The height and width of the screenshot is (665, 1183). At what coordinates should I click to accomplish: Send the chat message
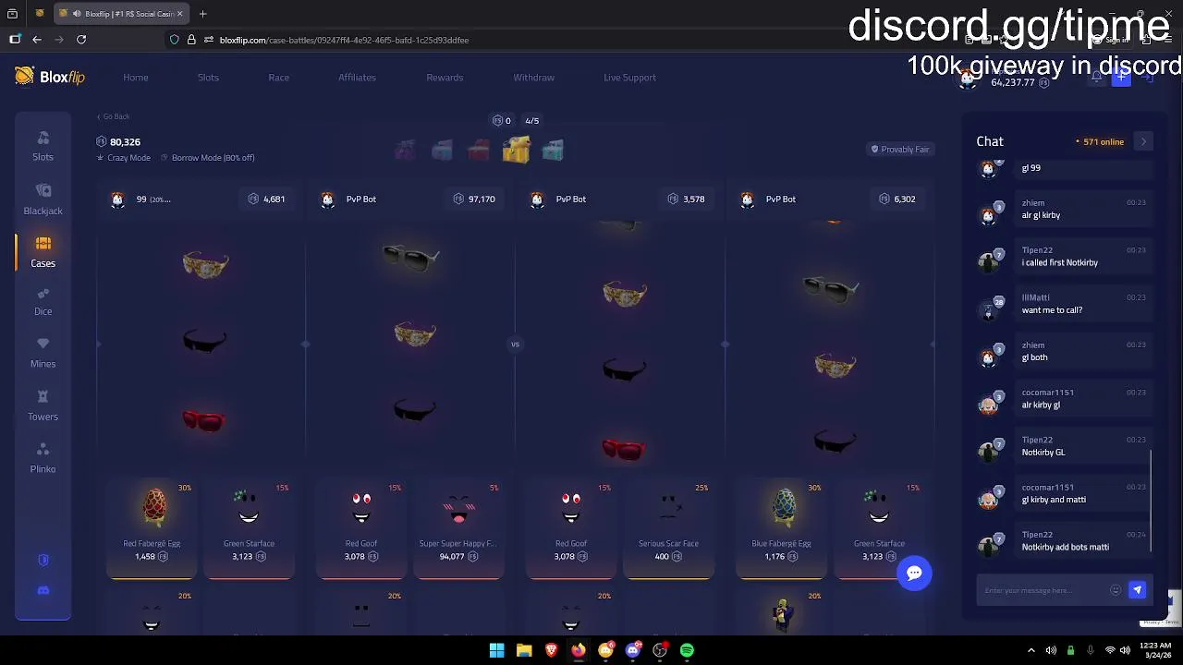(1137, 590)
